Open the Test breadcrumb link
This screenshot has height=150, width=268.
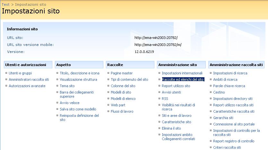point(6,4)
